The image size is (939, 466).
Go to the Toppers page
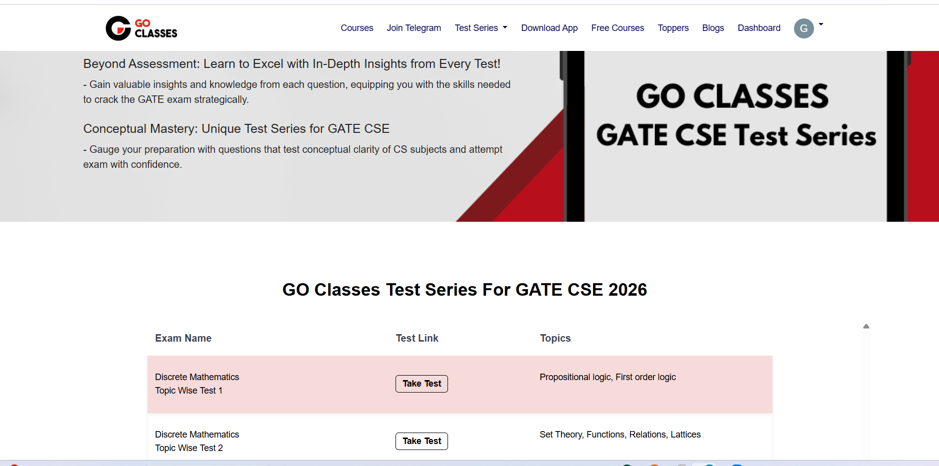[x=673, y=28]
